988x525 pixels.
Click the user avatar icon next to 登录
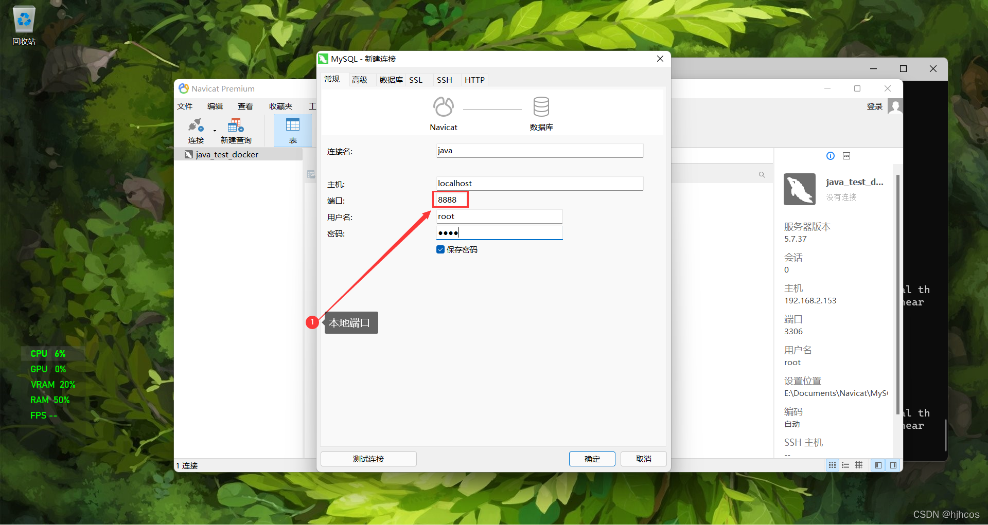895,106
